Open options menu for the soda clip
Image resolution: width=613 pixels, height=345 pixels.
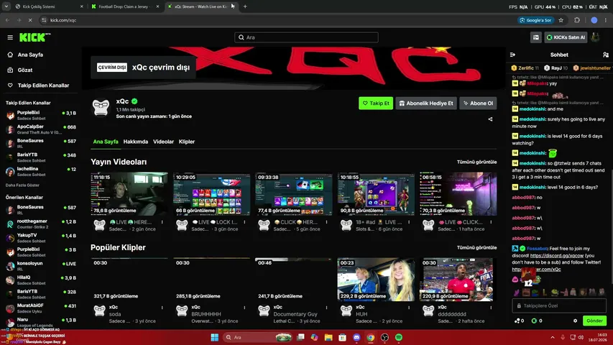tap(162, 308)
